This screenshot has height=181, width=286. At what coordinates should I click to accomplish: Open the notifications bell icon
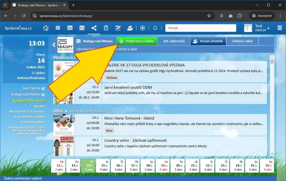pos(155,28)
